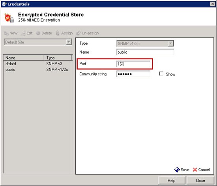Viewport: 217px width, 186px height.
Task: Click the Delete credential toolbar icon
Action: pos(38,33)
